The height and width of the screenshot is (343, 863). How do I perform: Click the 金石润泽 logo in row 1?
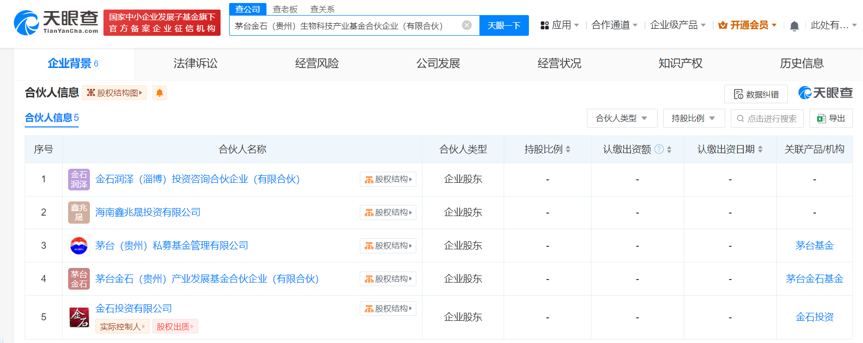[79, 179]
